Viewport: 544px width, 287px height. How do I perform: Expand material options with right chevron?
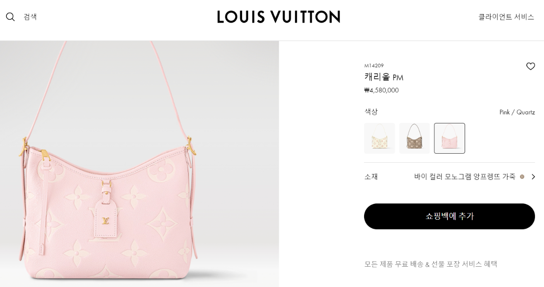click(533, 177)
